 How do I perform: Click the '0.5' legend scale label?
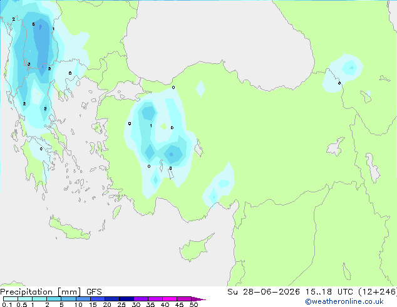(x=21, y=304)
